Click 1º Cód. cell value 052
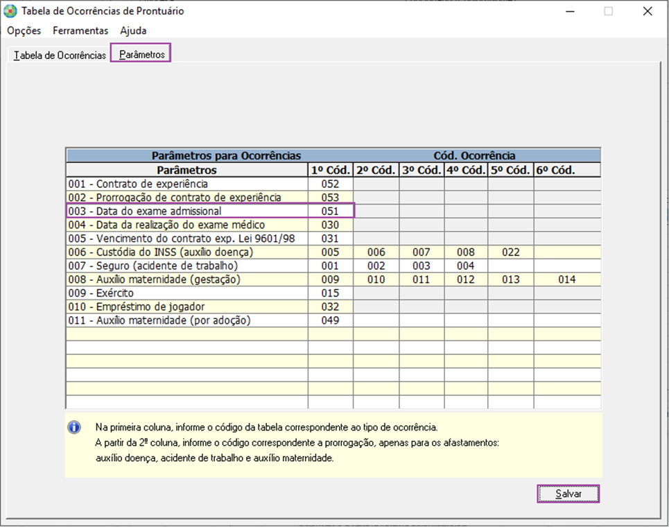This screenshot has width=669, height=527. coord(330,184)
